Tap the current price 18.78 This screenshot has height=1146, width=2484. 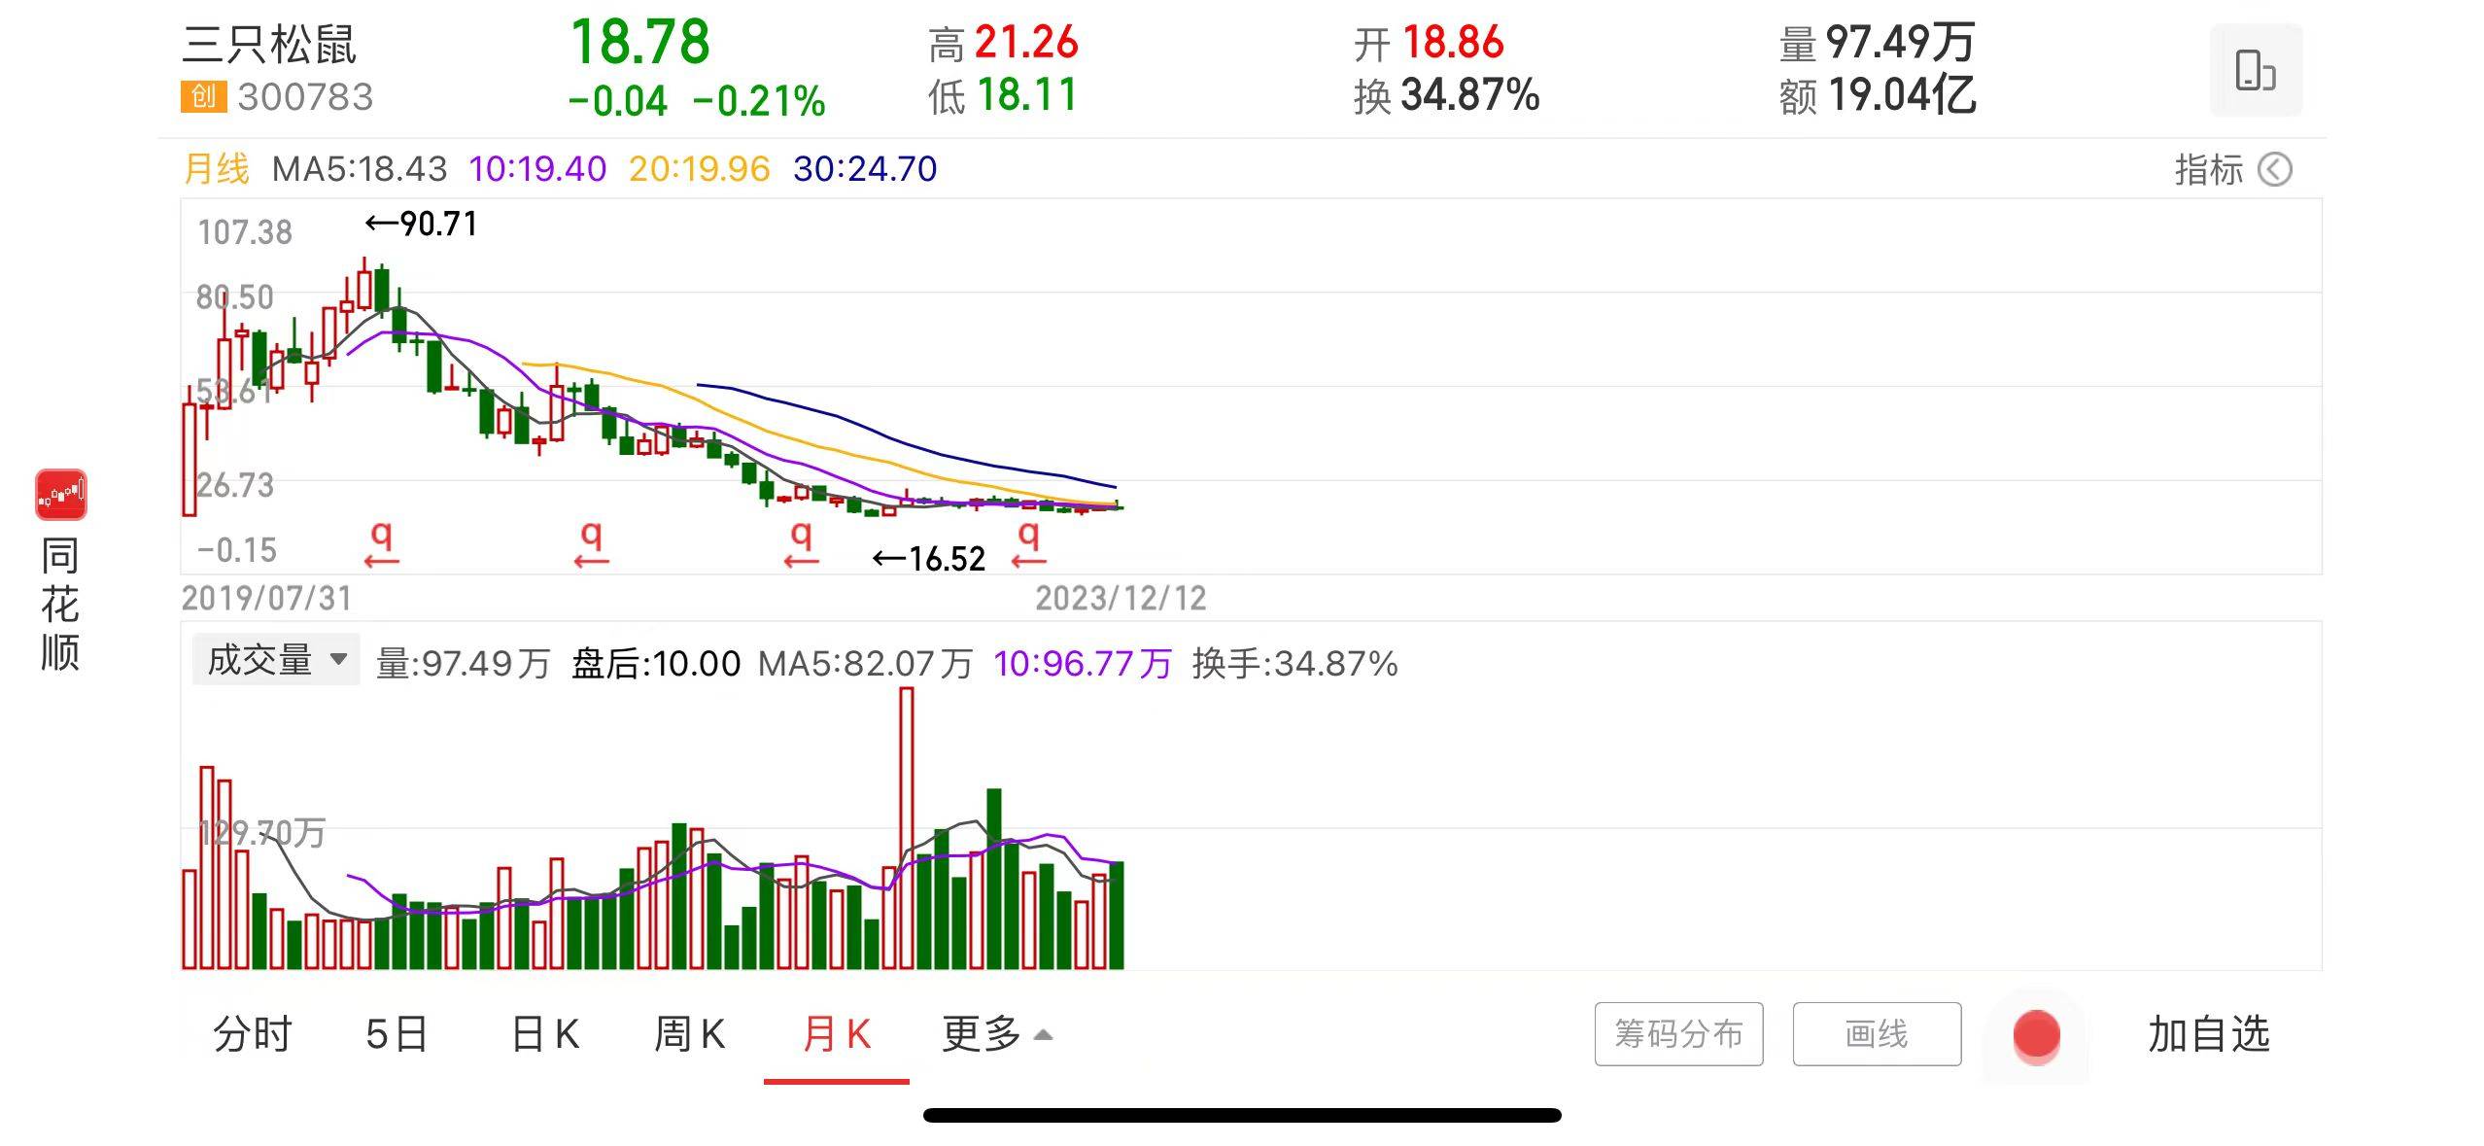pyautogui.click(x=639, y=42)
